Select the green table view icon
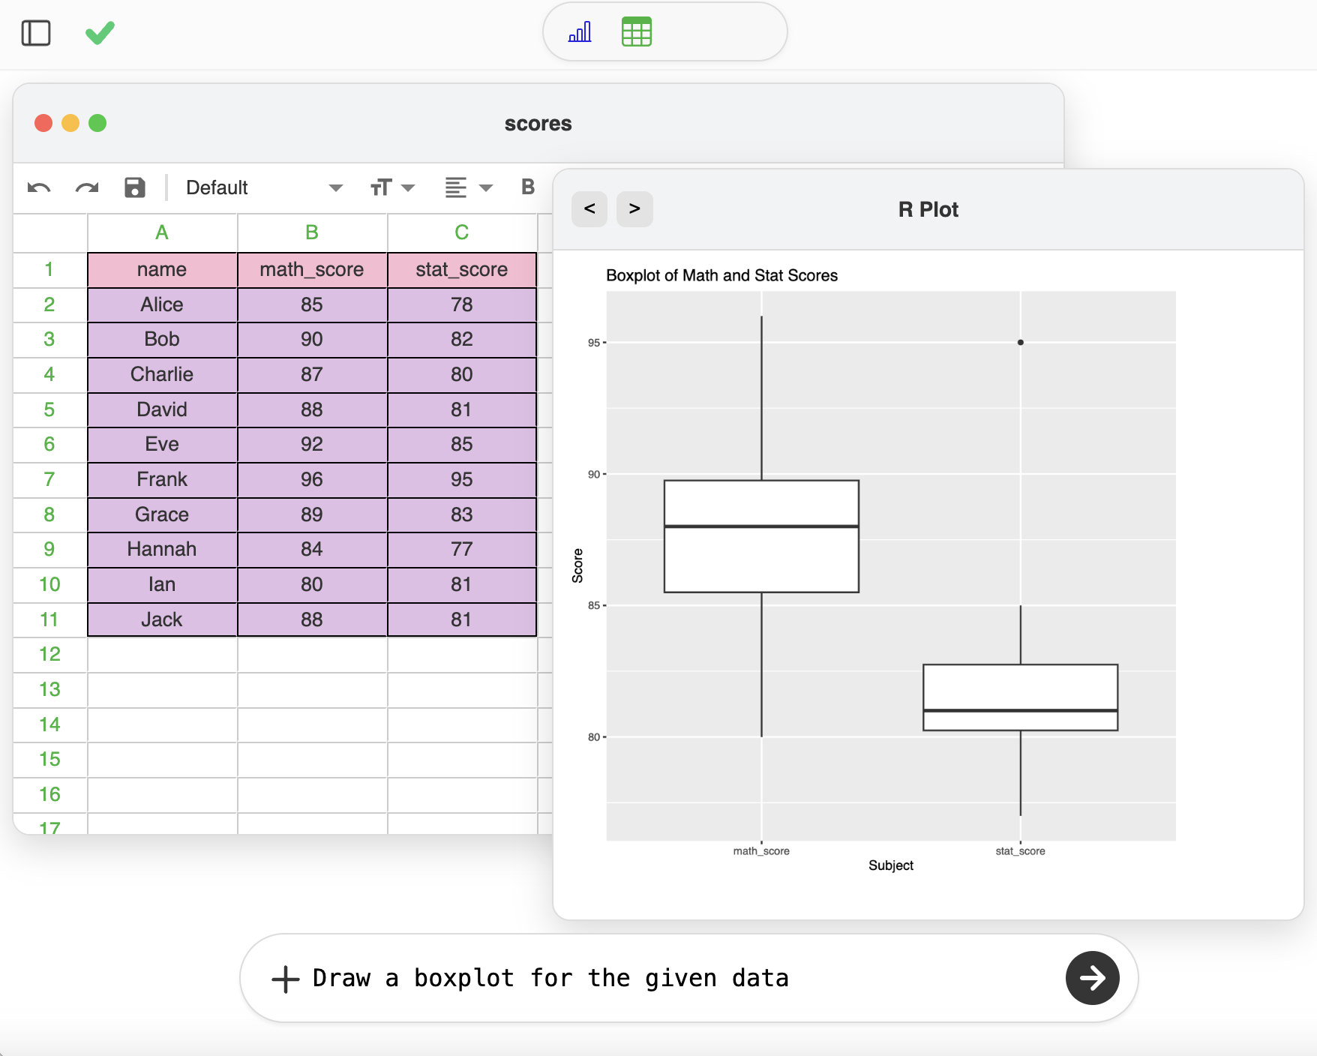1317x1056 pixels. click(636, 31)
